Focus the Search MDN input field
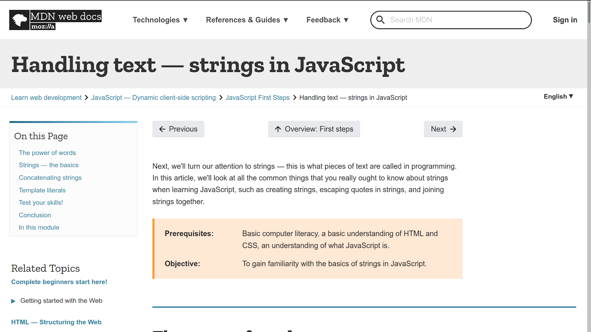This screenshot has width=591, height=332. 458,20
